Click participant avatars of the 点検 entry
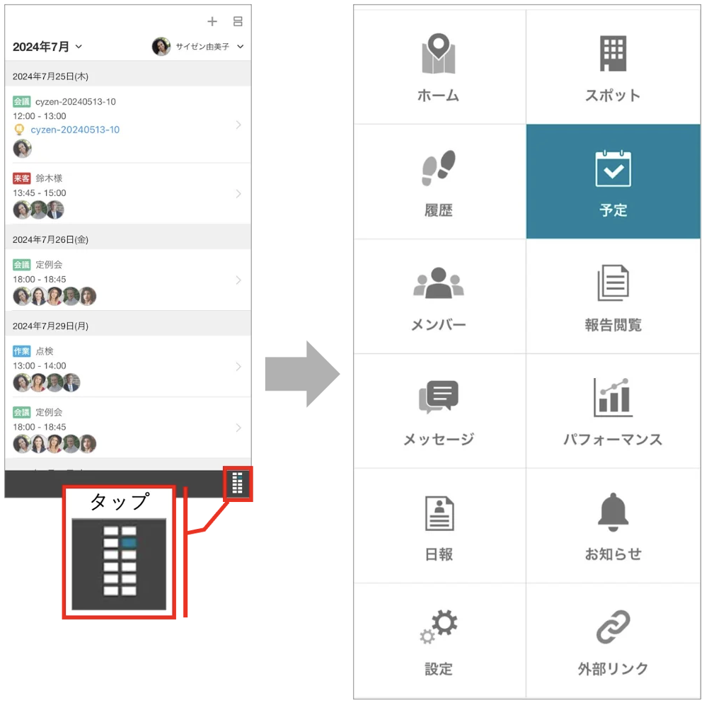Screen dimensions: 709x708 [47, 383]
